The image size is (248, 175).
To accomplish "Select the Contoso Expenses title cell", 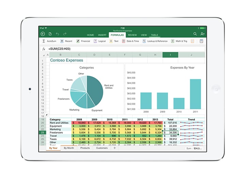I will (x=66, y=60).
